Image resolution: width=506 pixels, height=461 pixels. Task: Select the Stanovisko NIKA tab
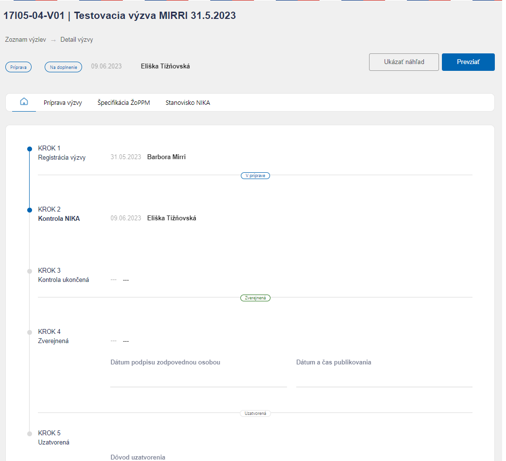tap(188, 103)
